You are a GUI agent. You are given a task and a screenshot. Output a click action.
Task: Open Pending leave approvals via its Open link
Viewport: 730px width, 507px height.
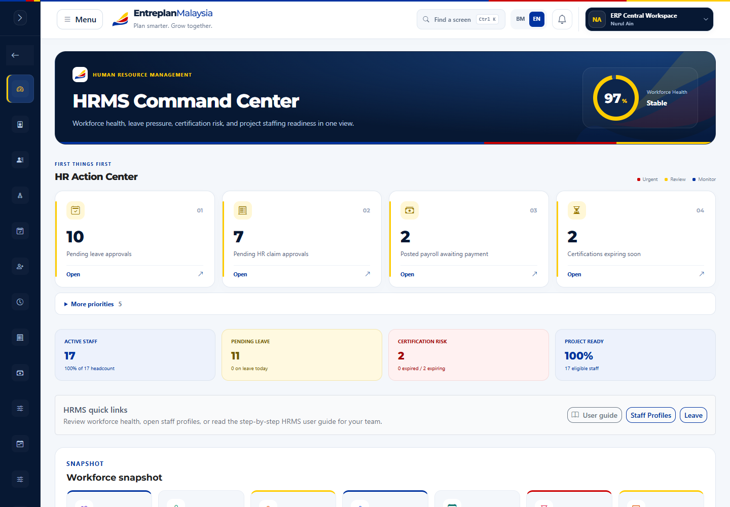pyautogui.click(x=74, y=274)
